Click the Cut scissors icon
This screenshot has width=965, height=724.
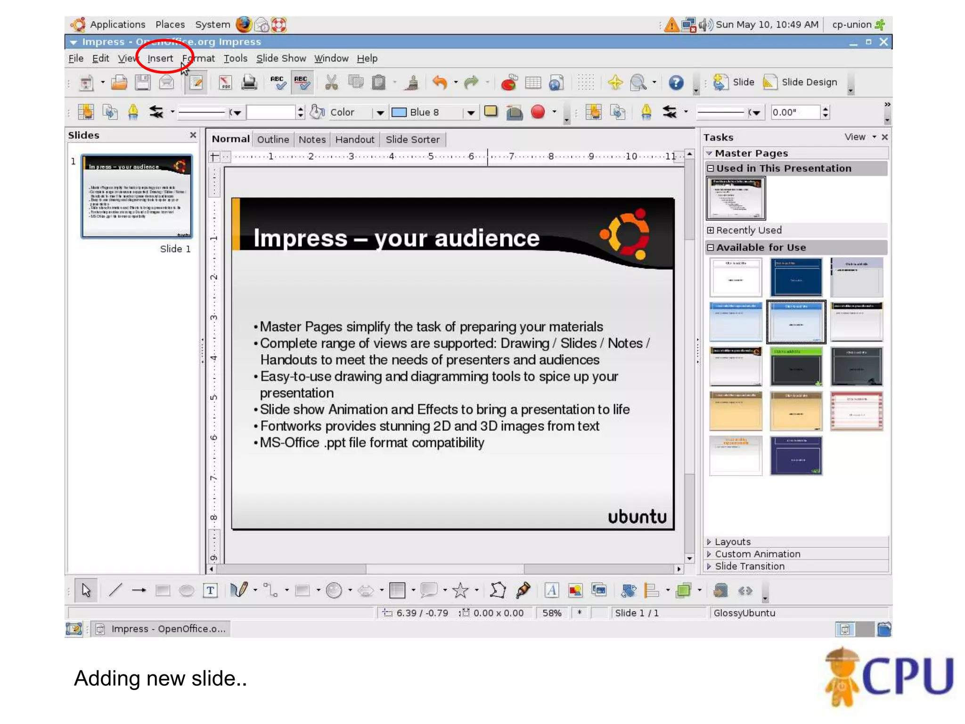point(332,82)
